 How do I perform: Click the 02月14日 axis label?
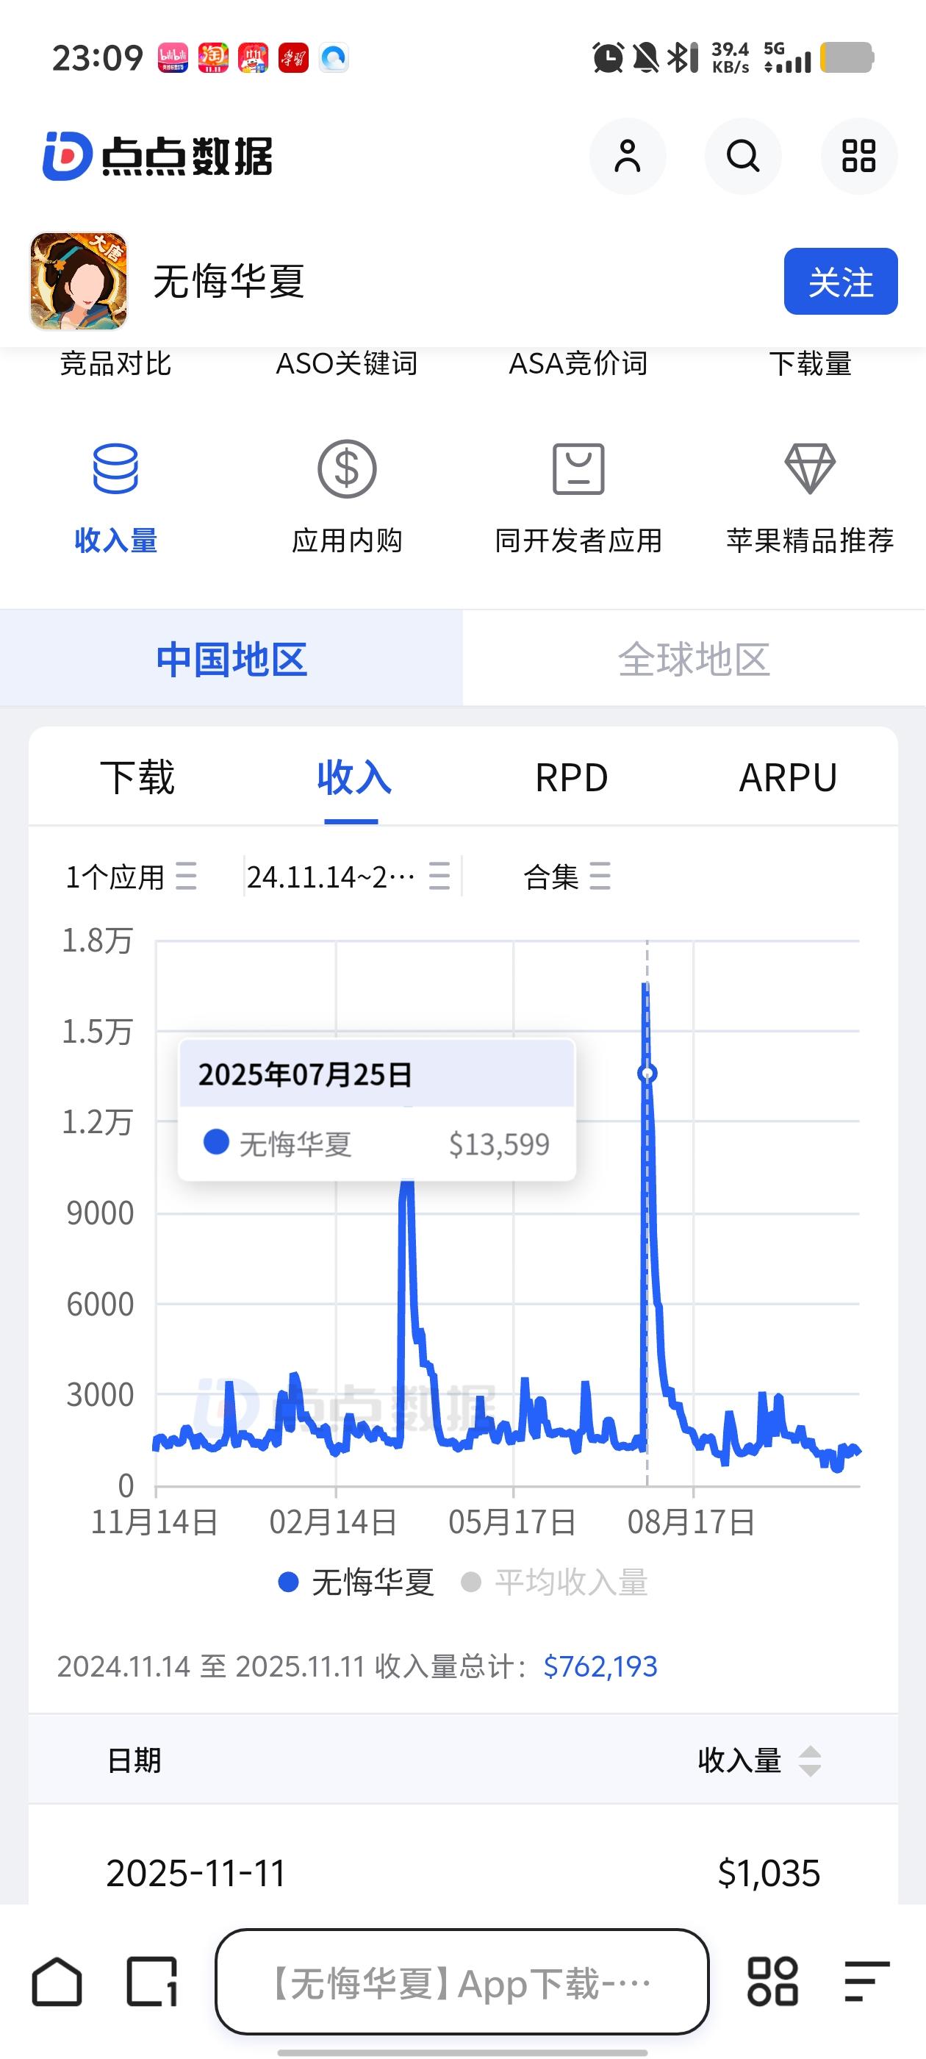333,1522
